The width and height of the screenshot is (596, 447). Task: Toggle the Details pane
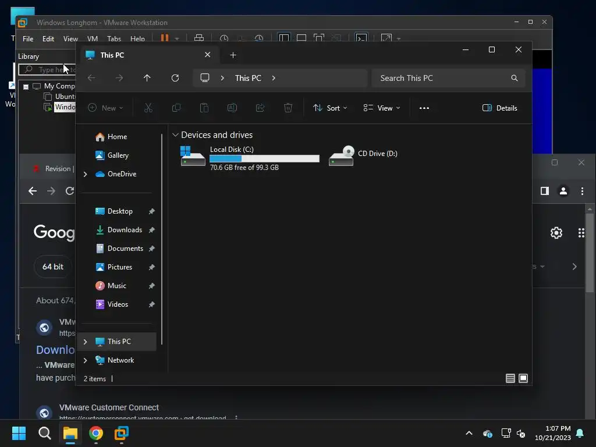[499, 108]
